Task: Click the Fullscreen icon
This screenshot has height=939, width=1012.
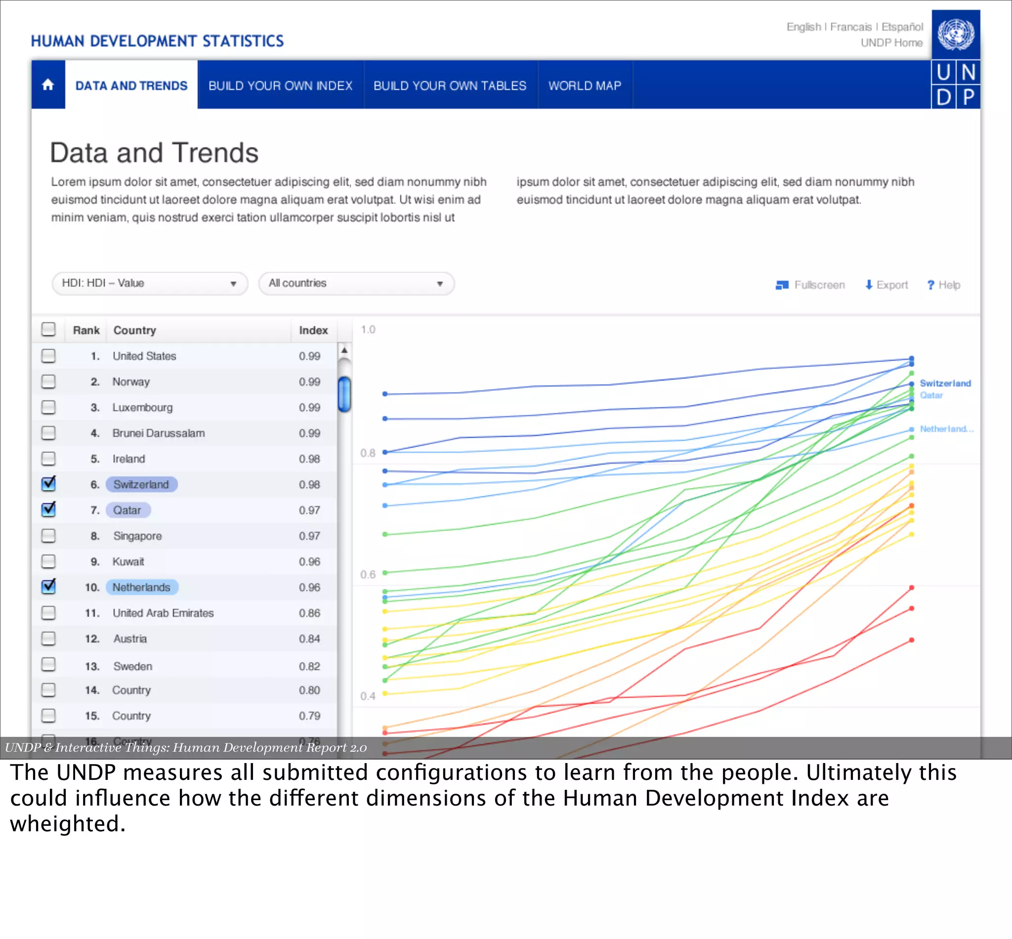Action: pyautogui.click(x=782, y=285)
